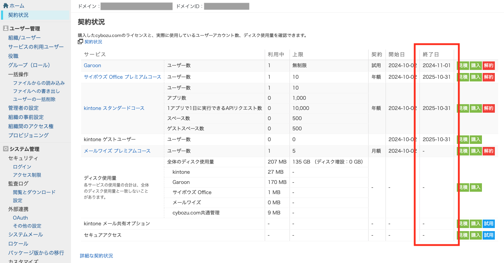The width and height of the screenshot is (504, 263).
Task: Click 購入 button for kintone スタンダードコース
Action: 475,108
